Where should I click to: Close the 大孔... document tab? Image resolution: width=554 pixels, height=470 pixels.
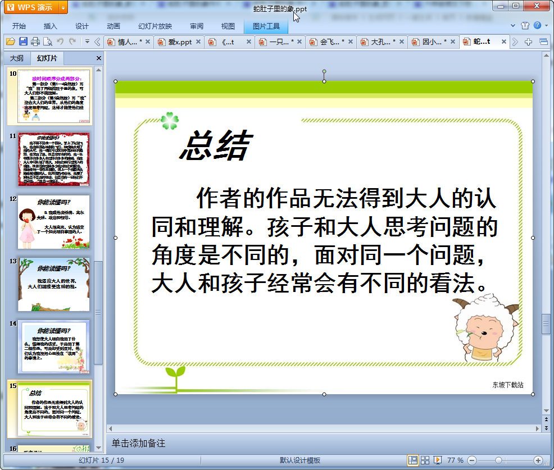pyautogui.click(x=402, y=42)
